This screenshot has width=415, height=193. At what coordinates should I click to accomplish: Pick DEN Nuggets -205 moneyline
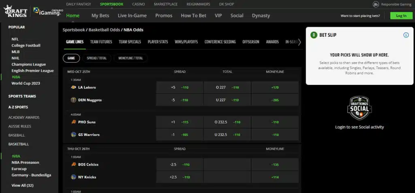coord(275,100)
